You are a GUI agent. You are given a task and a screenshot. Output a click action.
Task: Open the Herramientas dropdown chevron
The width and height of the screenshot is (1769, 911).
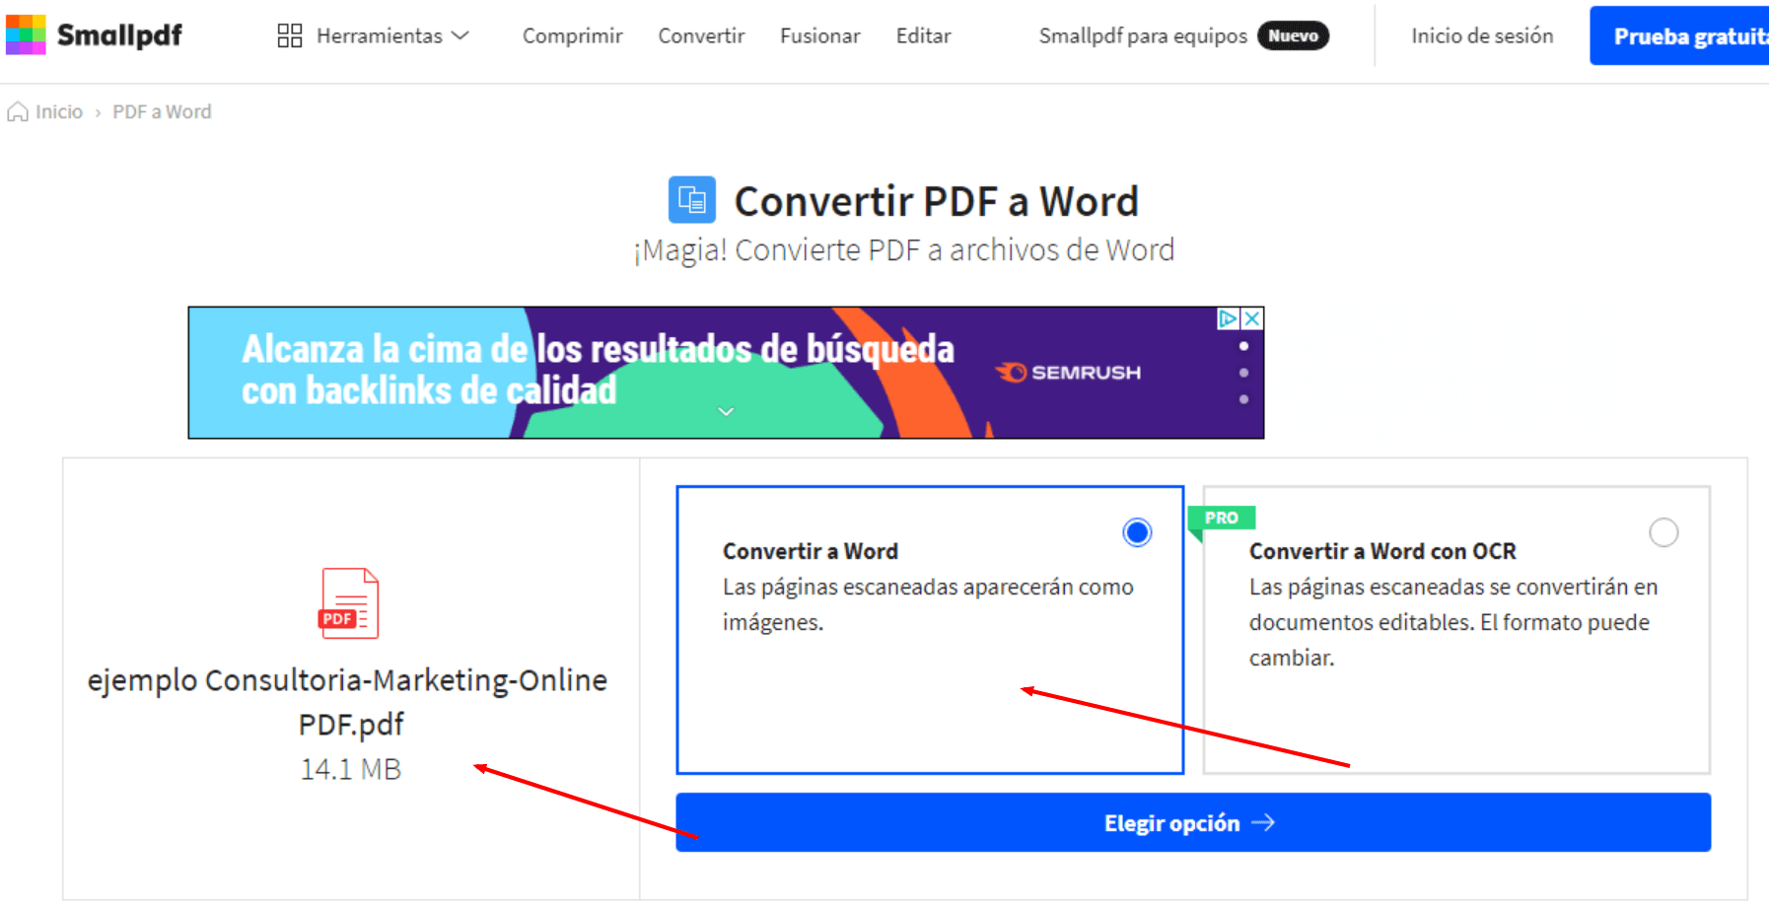[x=460, y=35]
